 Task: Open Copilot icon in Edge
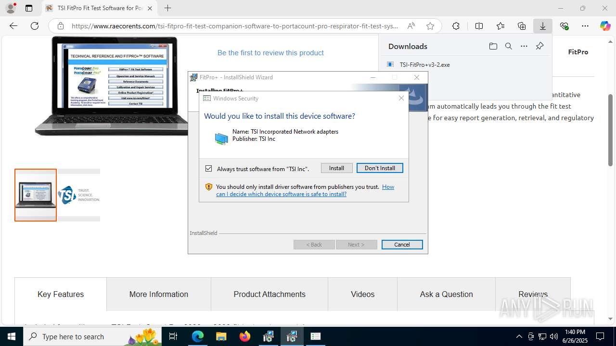pos(605,26)
